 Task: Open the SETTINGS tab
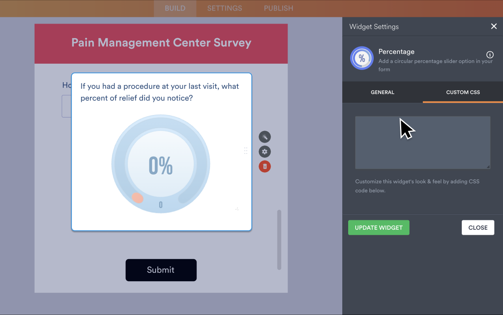coord(224,8)
